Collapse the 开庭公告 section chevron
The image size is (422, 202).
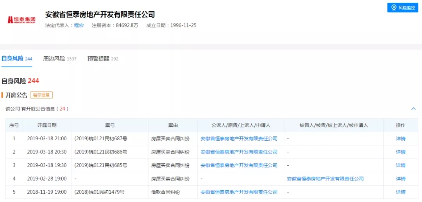[x=413, y=109]
